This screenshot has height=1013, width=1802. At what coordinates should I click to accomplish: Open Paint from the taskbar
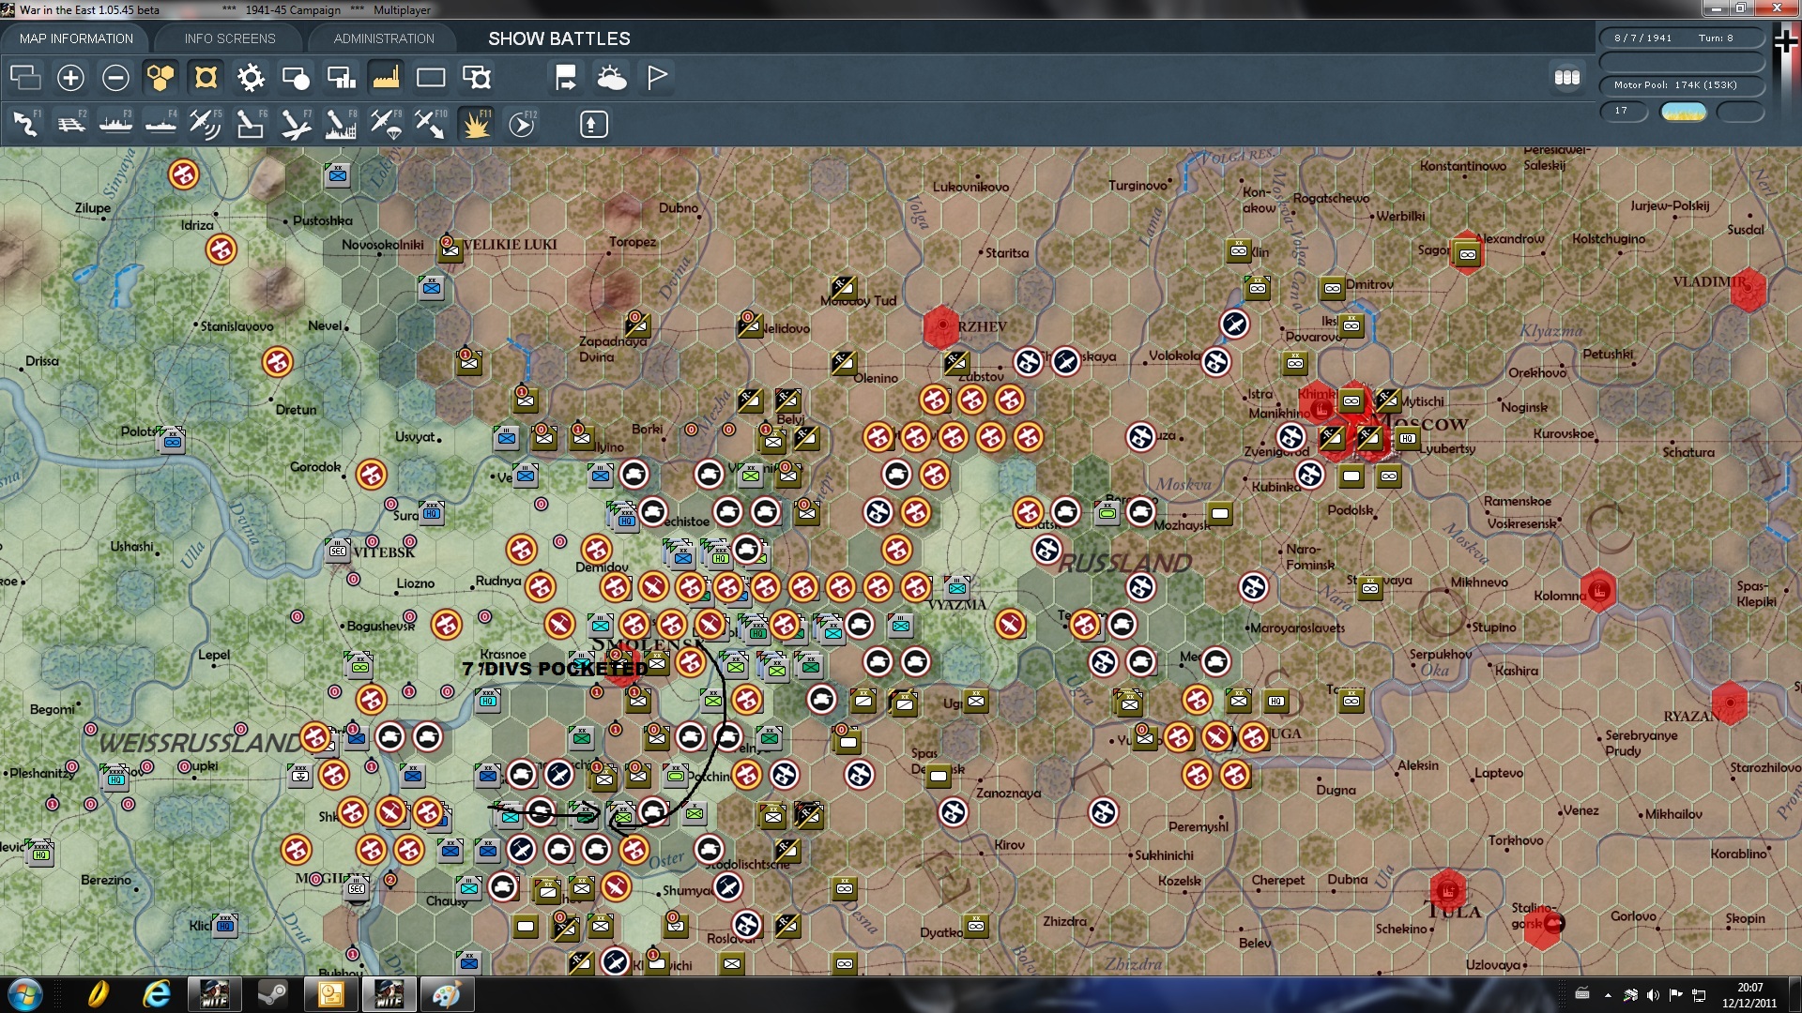click(x=446, y=994)
